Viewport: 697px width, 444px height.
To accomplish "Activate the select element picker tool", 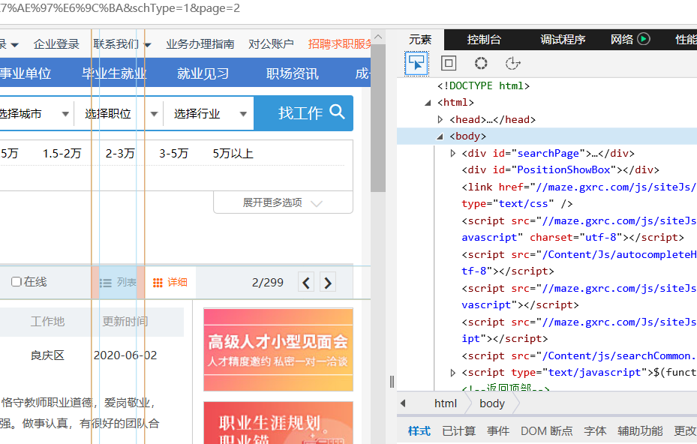I will [x=416, y=63].
